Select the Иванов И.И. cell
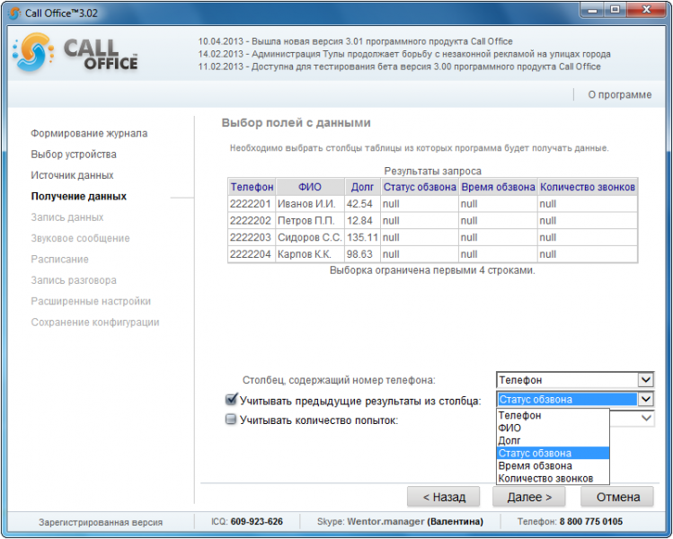The height and width of the screenshot is (539, 673). [310, 204]
